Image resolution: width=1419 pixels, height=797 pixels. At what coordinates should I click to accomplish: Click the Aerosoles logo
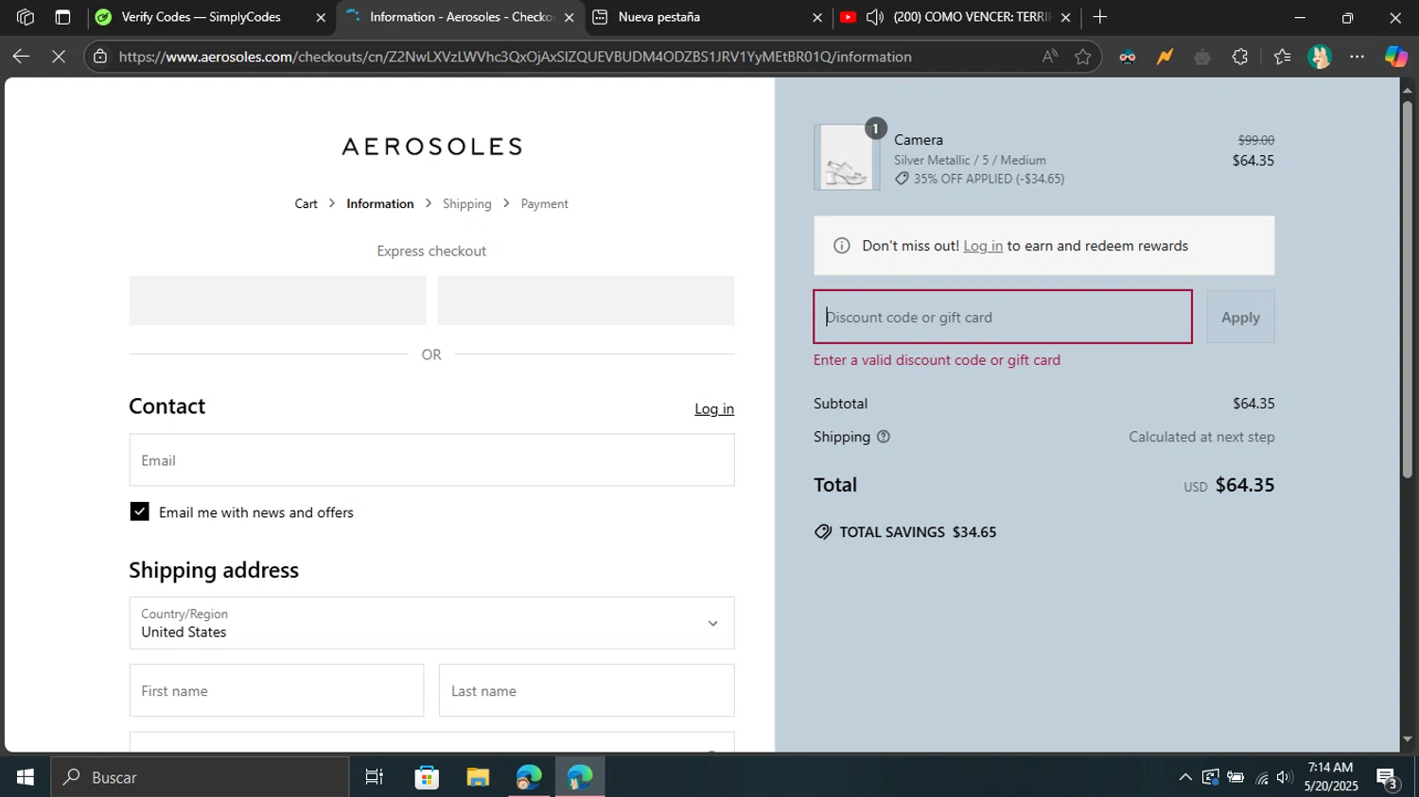pyautogui.click(x=431, y=147)
